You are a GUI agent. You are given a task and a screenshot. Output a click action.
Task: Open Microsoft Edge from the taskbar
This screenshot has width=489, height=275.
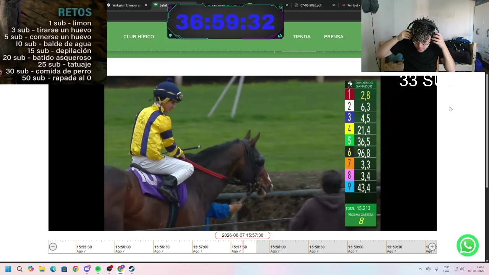click(53, 269)
